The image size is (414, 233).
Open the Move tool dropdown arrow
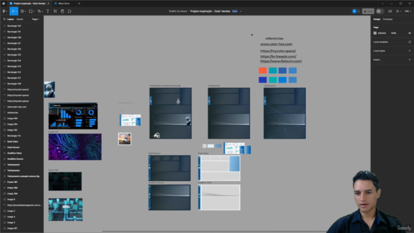coord(16,12)
